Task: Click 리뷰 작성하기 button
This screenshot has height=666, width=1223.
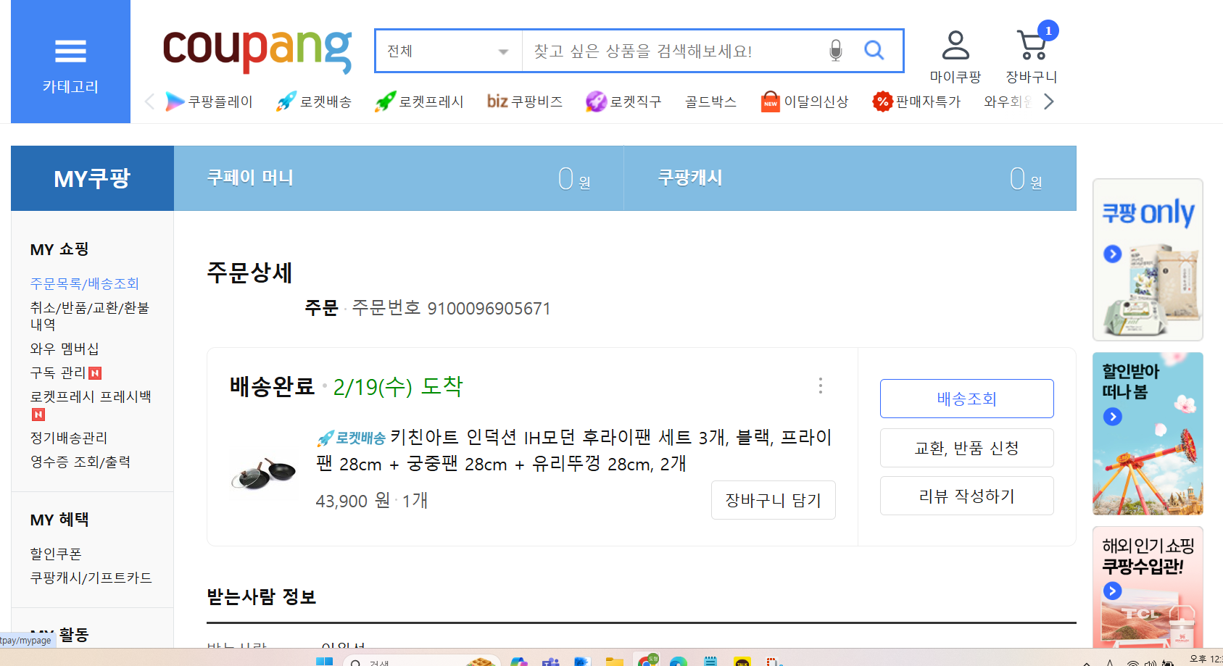Action: (966, 496)
